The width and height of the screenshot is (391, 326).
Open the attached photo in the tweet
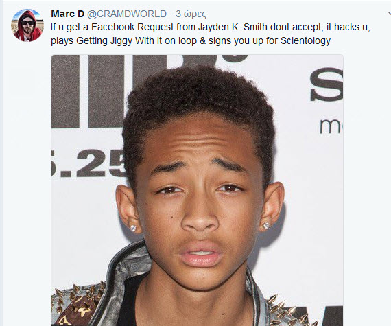tap(198, 190)
